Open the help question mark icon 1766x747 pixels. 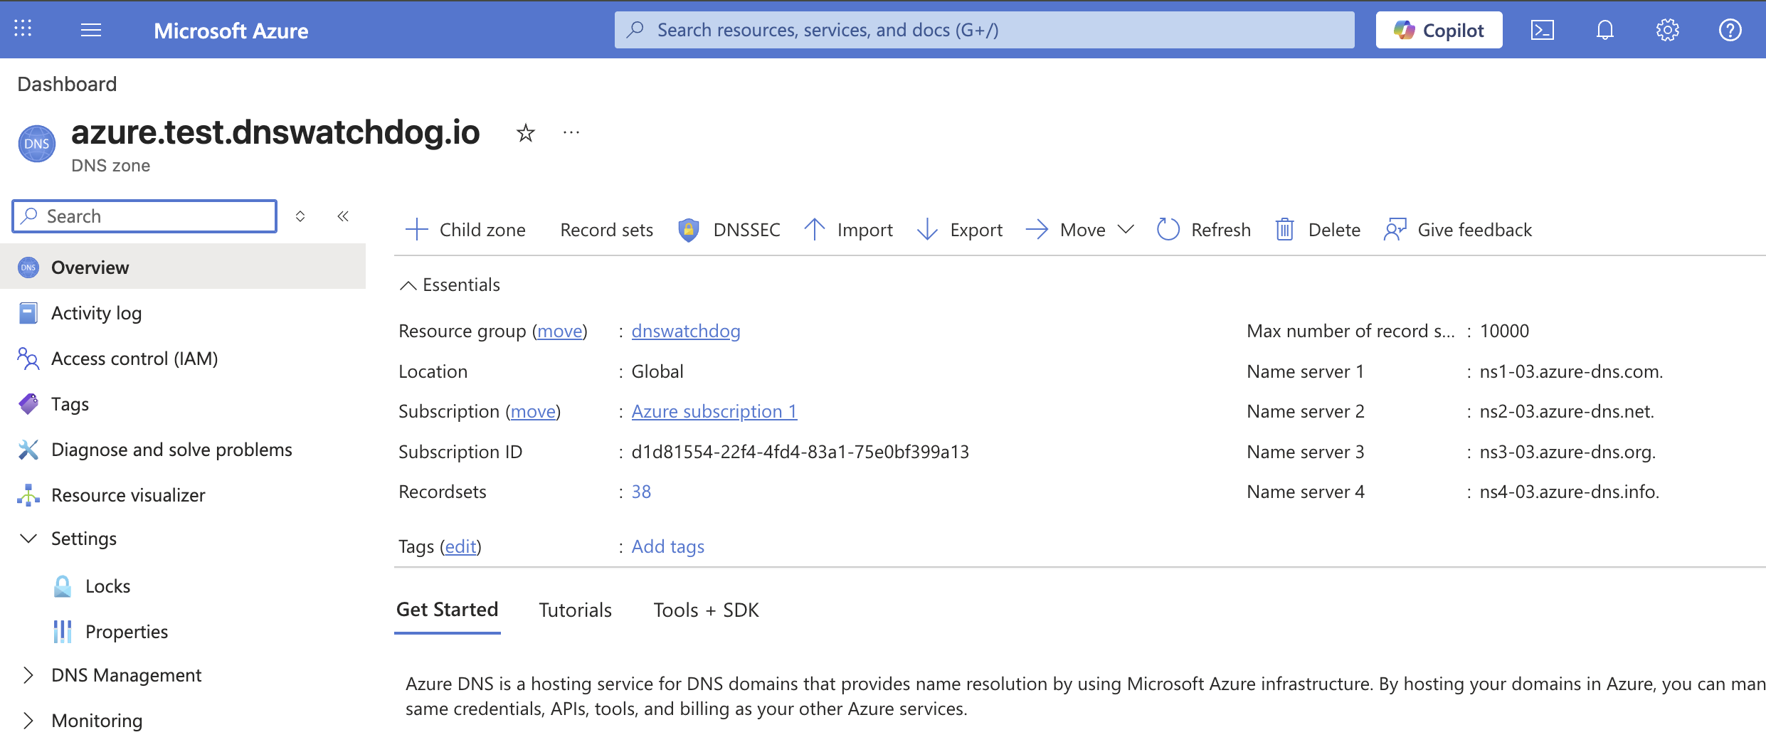tap(1730, 30)
